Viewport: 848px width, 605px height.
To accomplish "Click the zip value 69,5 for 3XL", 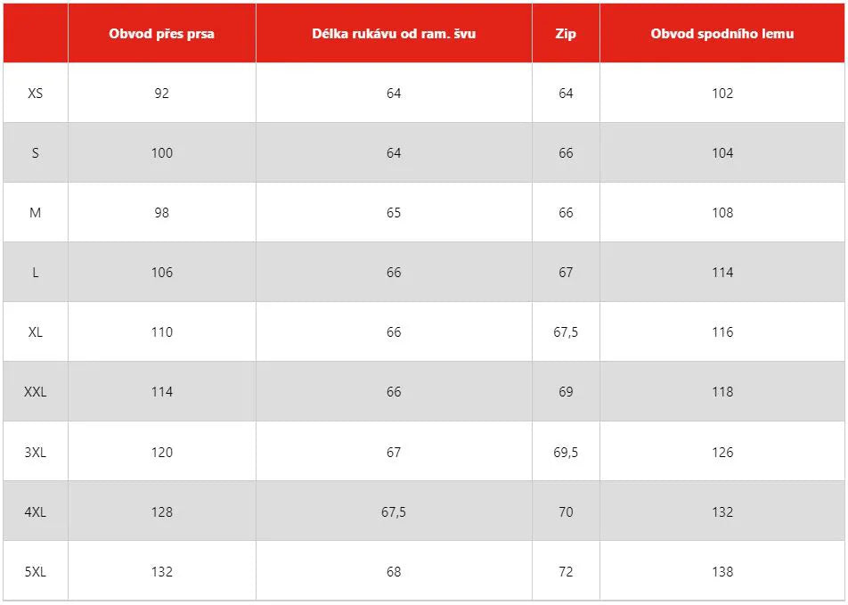I will point(566,452).
